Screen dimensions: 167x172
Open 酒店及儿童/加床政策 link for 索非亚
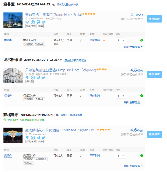(x=67, y=5)
